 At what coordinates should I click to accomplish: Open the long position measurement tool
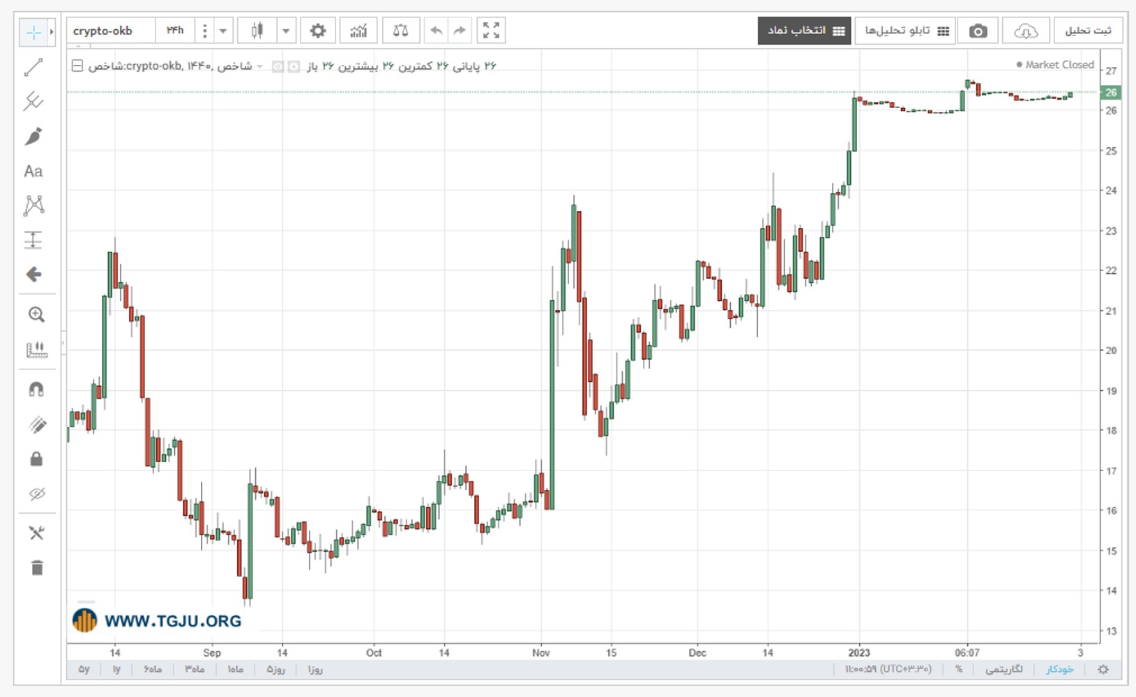pyautogui.click(x=33, y=240)
